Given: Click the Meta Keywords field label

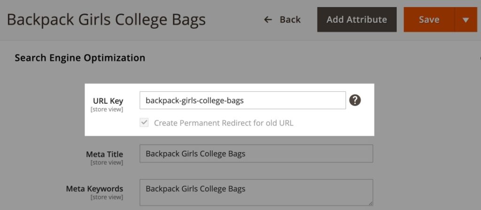Looking at the screenshot, I should coord(94,188).
